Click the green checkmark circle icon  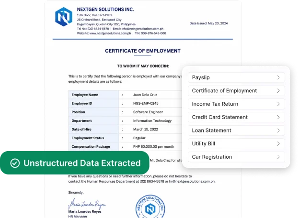click(15, 163)
